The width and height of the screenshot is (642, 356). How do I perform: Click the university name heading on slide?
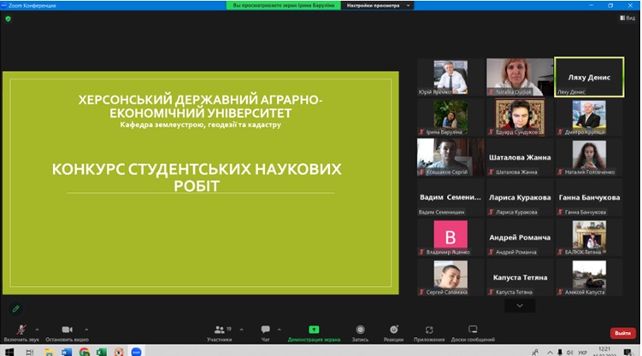[200, 106]
